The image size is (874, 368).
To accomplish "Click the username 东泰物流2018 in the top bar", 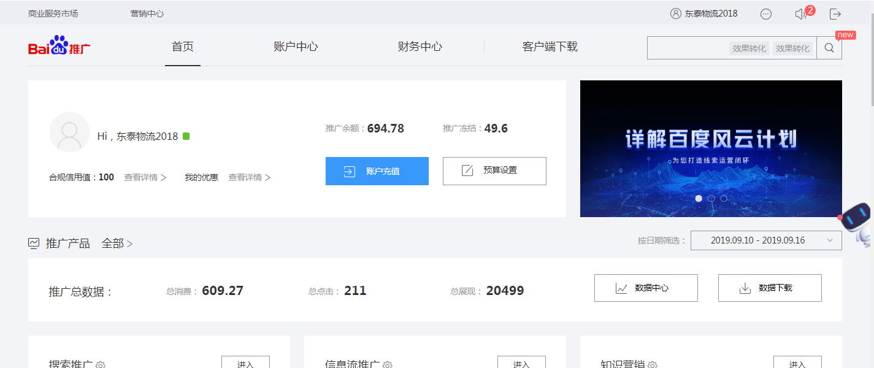I will (x=711, y=13).
